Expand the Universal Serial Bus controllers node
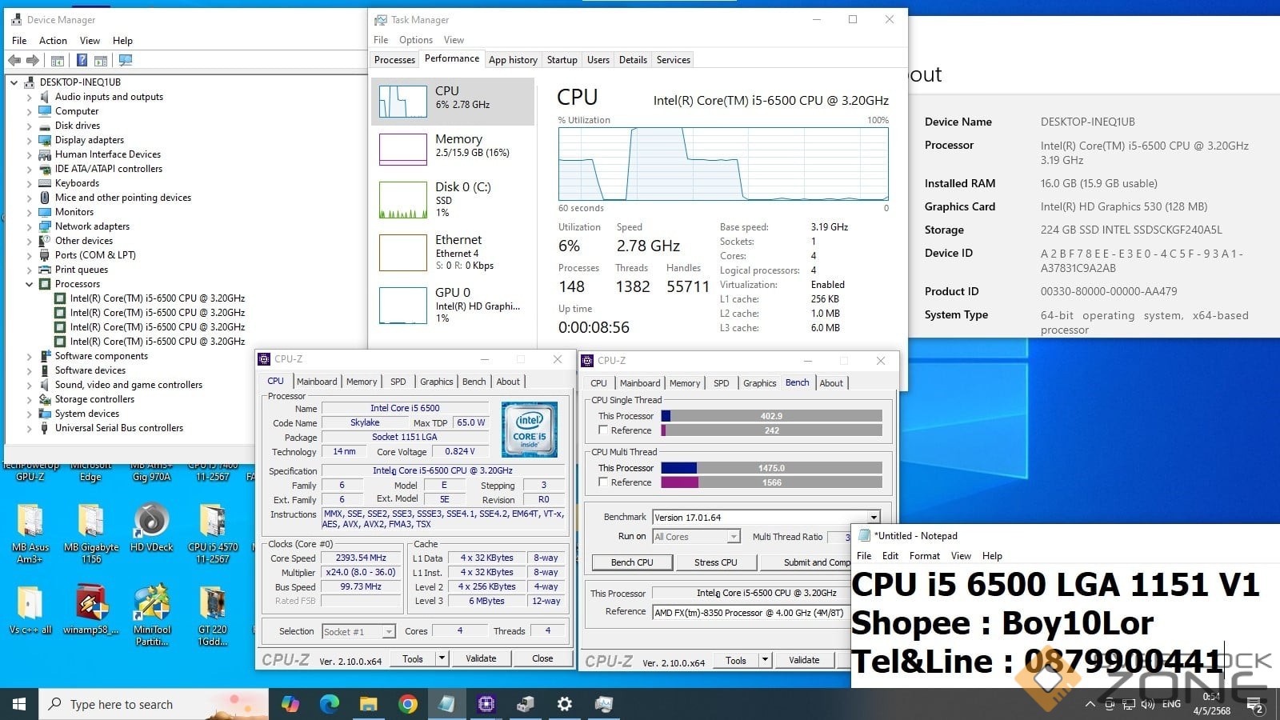 30,428
